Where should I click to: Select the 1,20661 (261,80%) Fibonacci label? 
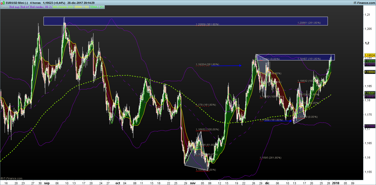[309, 23]
